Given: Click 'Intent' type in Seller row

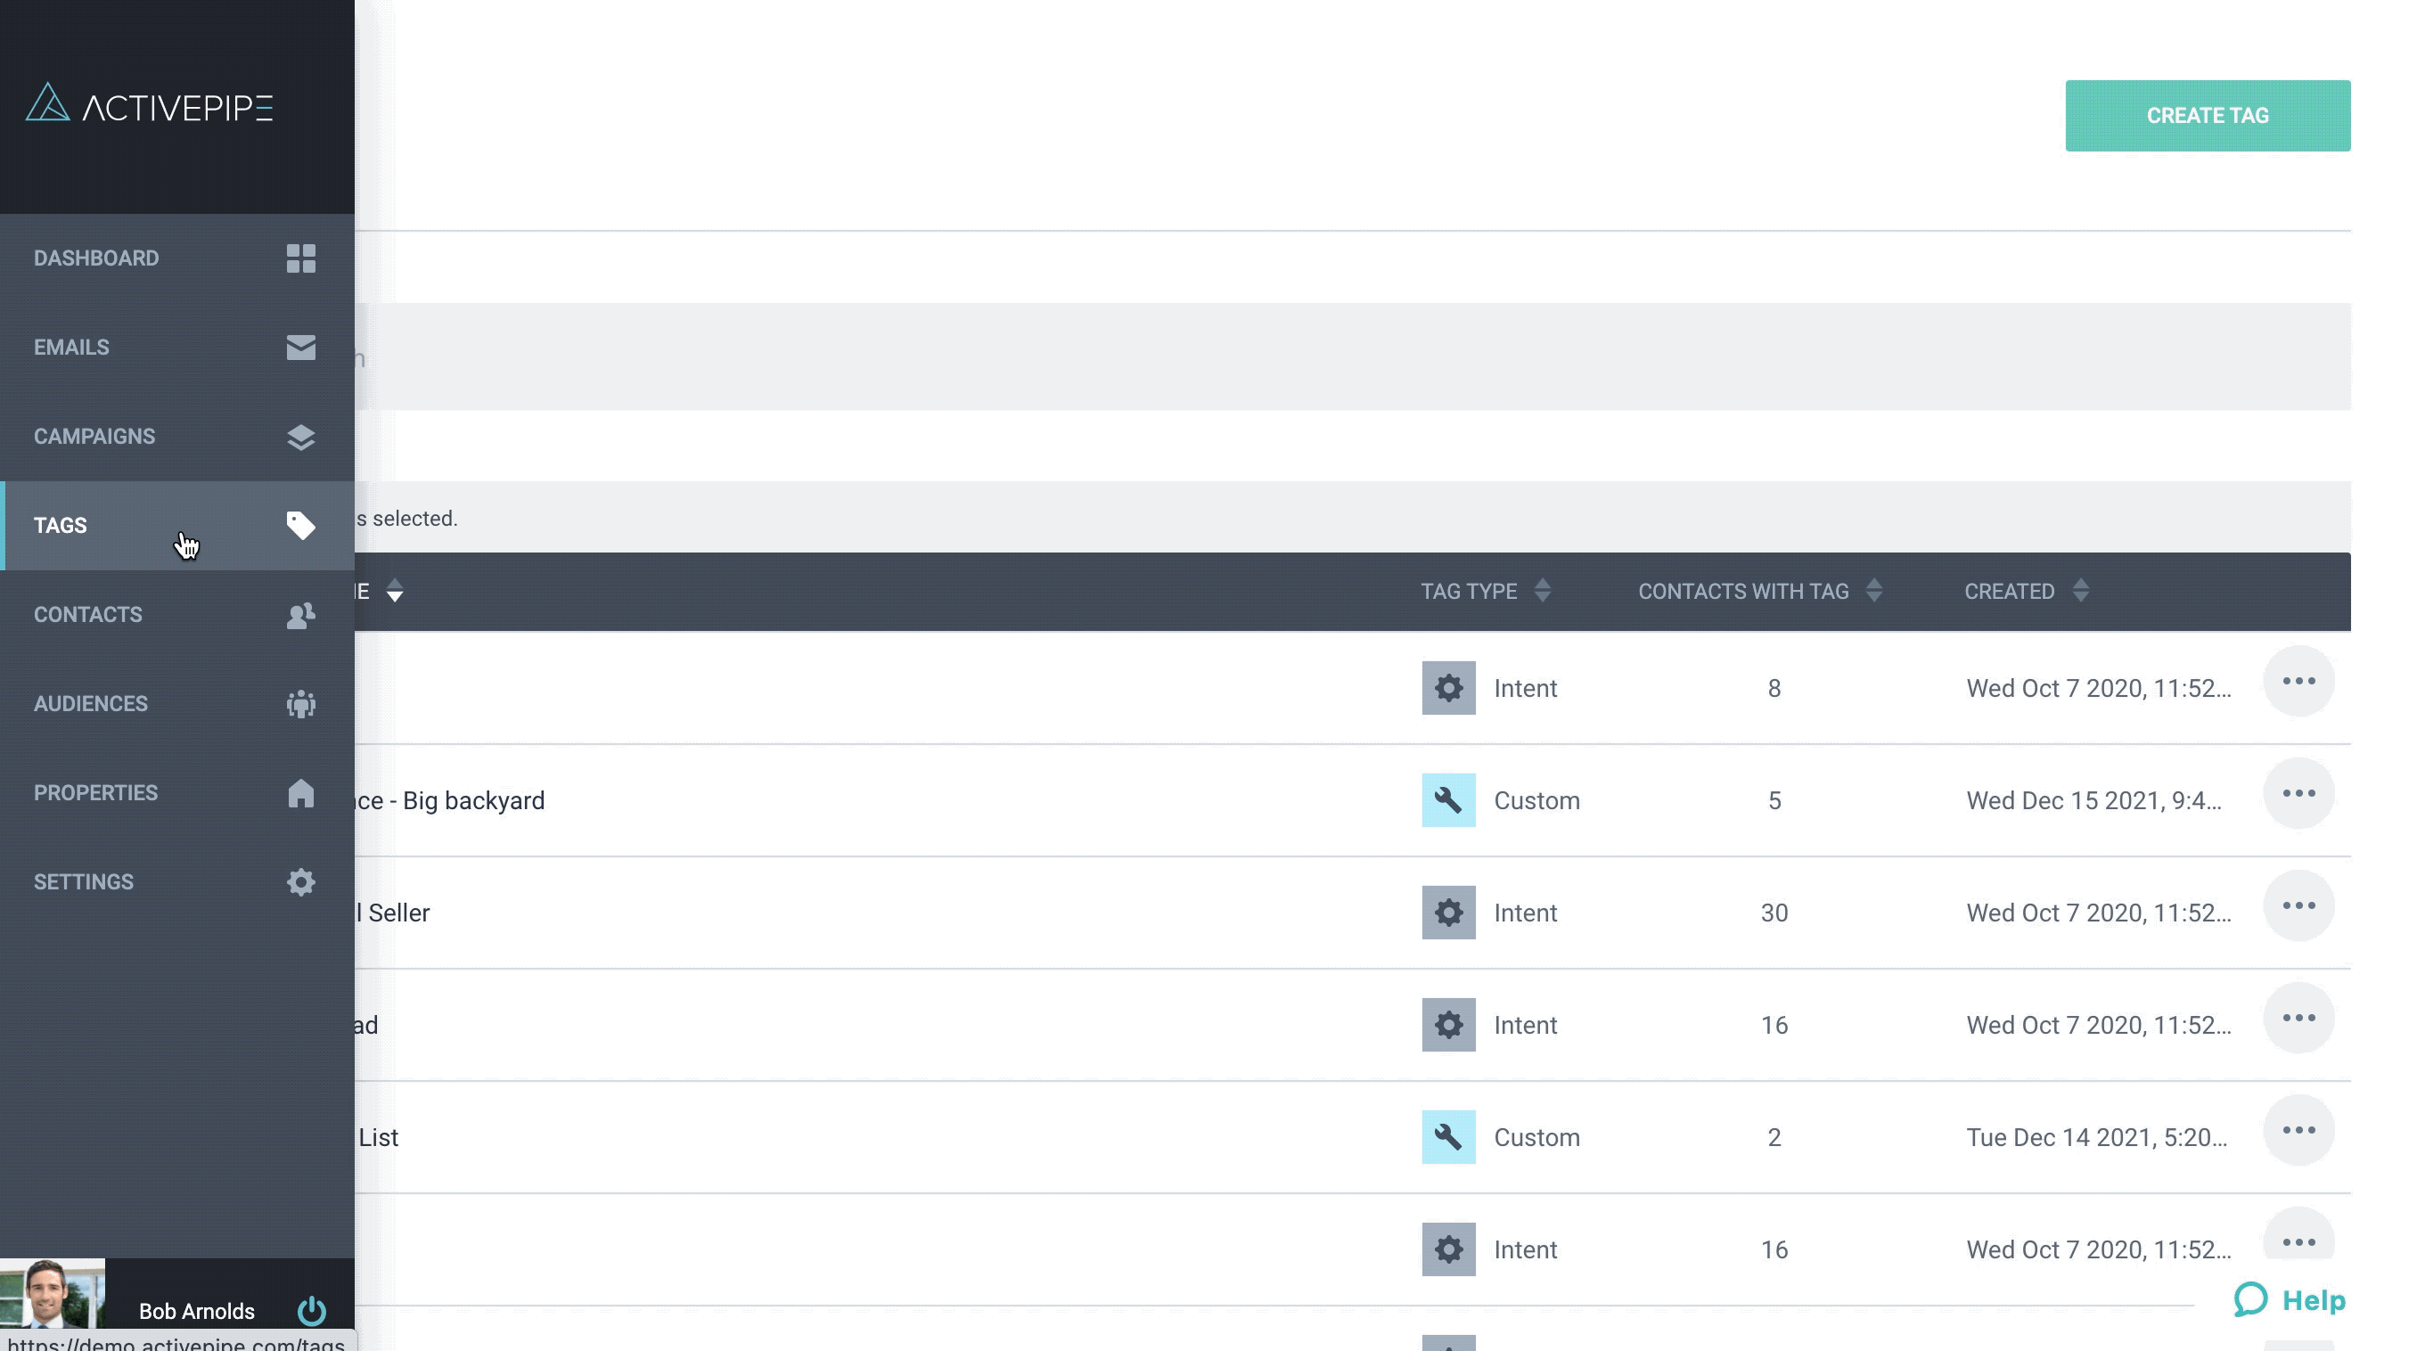Looking at the screenshot, I should [x=1525, y=913].
